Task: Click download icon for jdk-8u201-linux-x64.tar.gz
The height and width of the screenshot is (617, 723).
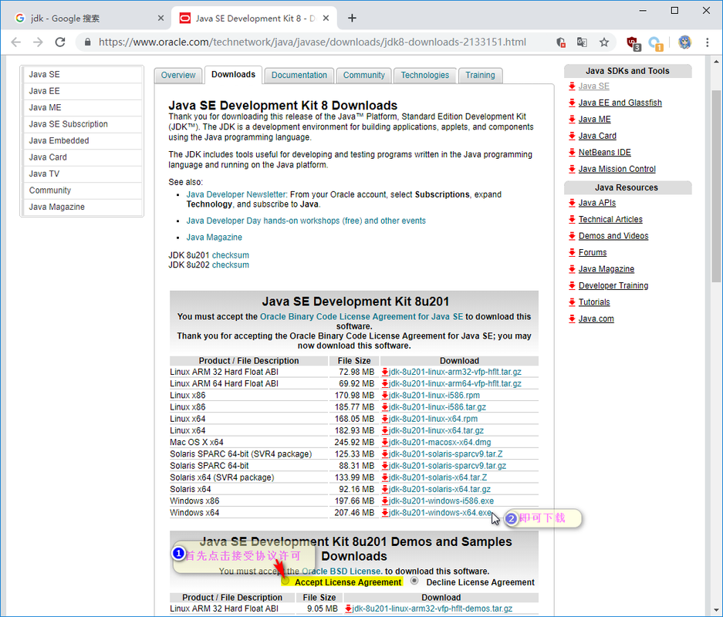Action: point(384,430)
